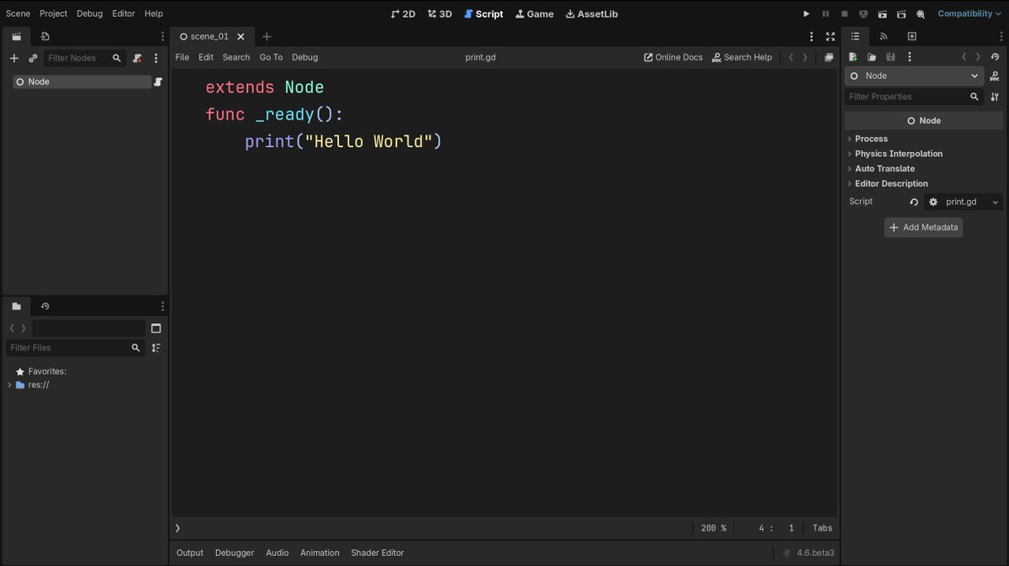Screen dimensions: 1009x566
Task: Select the Node row in scene tree
Action: coord(82,81)
